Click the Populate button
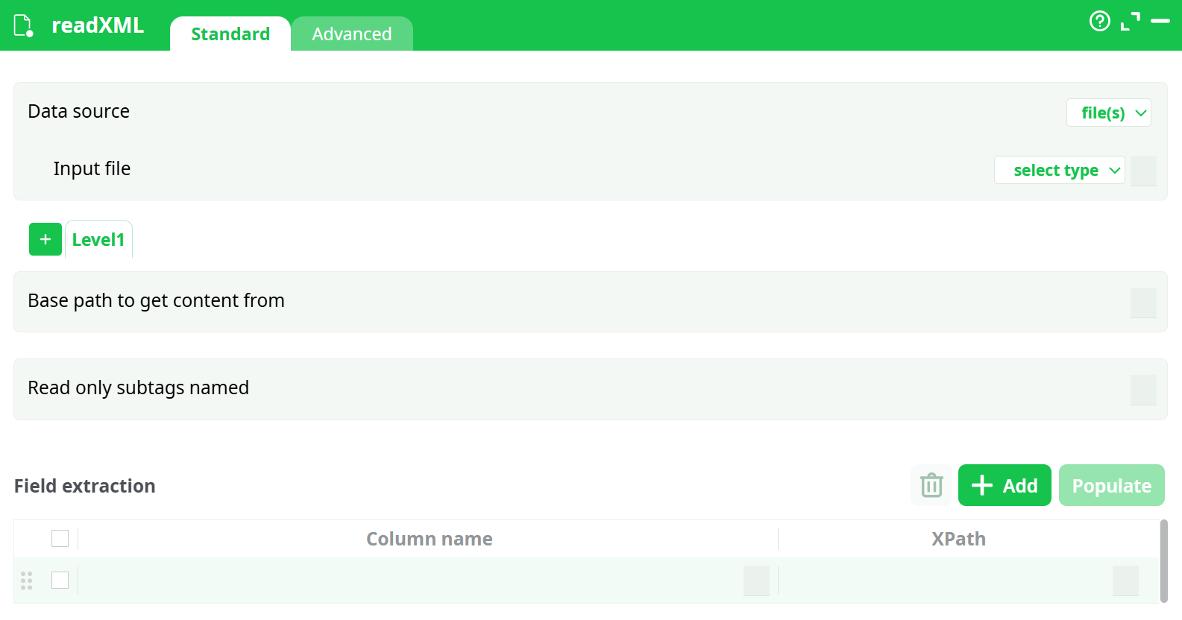 (1111, 485)
